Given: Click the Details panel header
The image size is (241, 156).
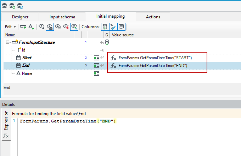Looking at the screenshot, I should [x=120, y=104].
